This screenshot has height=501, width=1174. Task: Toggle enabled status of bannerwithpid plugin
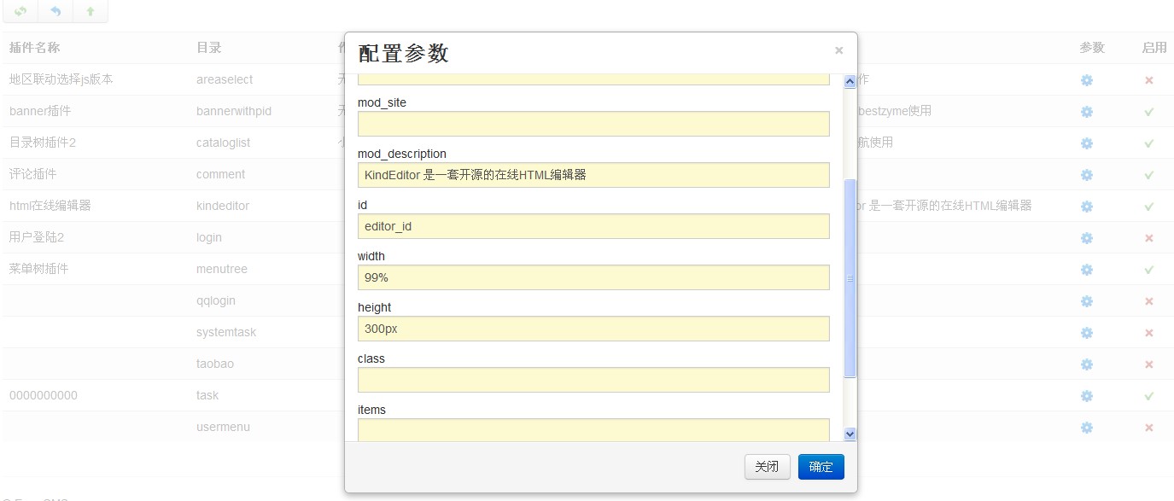(x=1148, y=112)
